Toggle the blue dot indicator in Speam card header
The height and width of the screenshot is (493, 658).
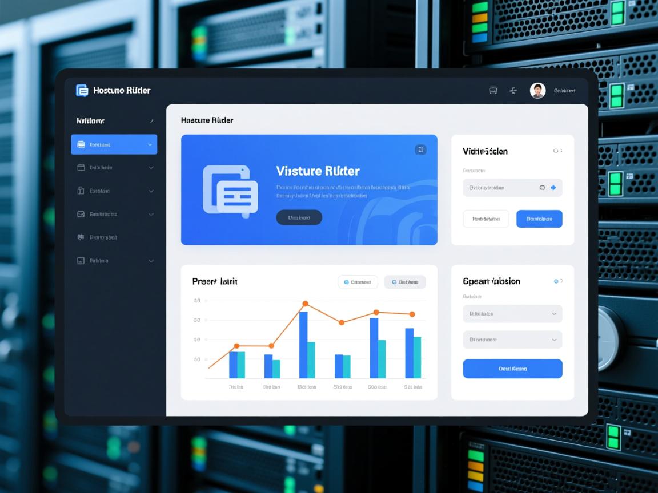point(557,281)
